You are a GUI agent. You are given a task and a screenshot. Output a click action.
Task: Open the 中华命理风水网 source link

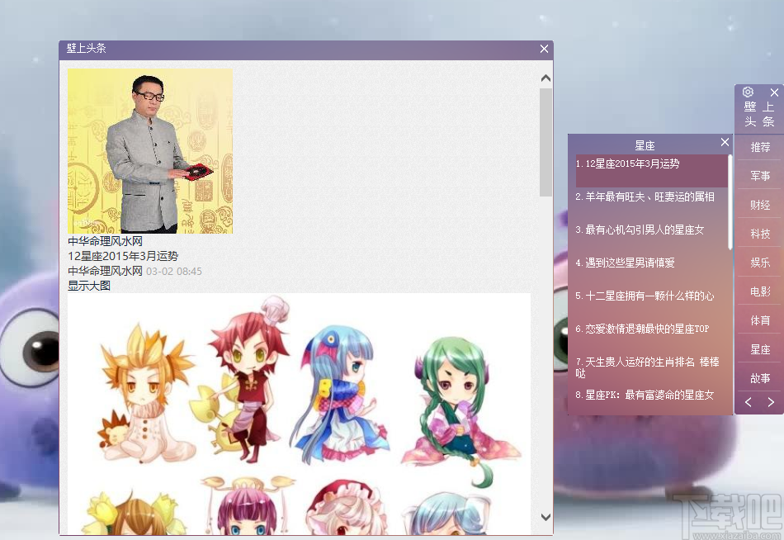pyautogui.click(x=104, y=244)
